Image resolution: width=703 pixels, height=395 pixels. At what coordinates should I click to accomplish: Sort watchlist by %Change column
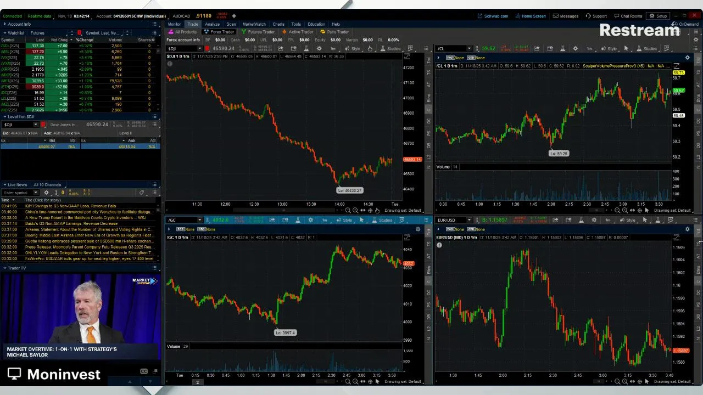85,40
